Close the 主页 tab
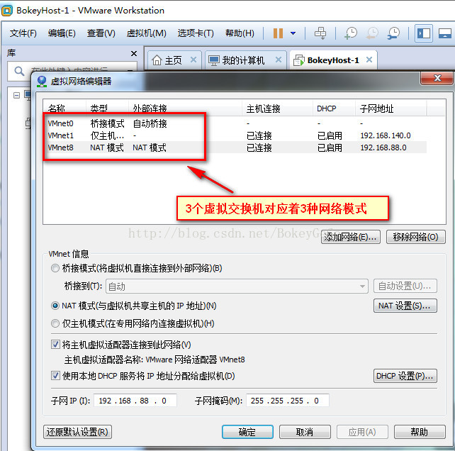Viewport: 455px width, 451px height. click(x=193, y=60)
